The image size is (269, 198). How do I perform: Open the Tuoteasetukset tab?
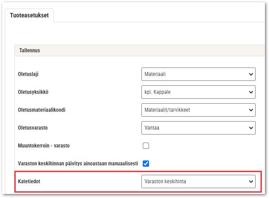click(x=30, y=15)
